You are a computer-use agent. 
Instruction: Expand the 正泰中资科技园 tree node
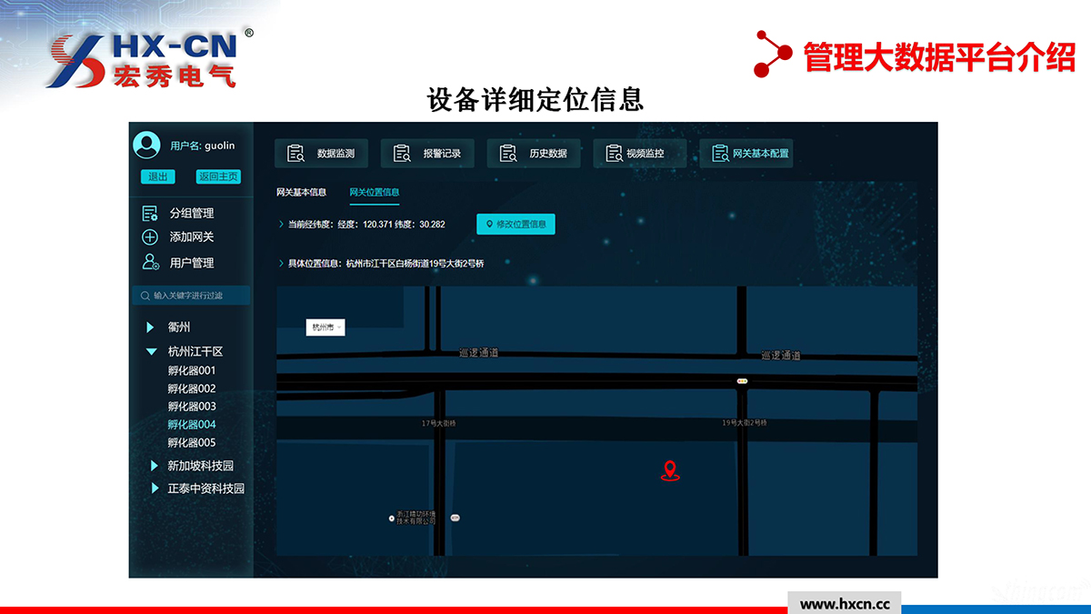click(x=155, y=488)
